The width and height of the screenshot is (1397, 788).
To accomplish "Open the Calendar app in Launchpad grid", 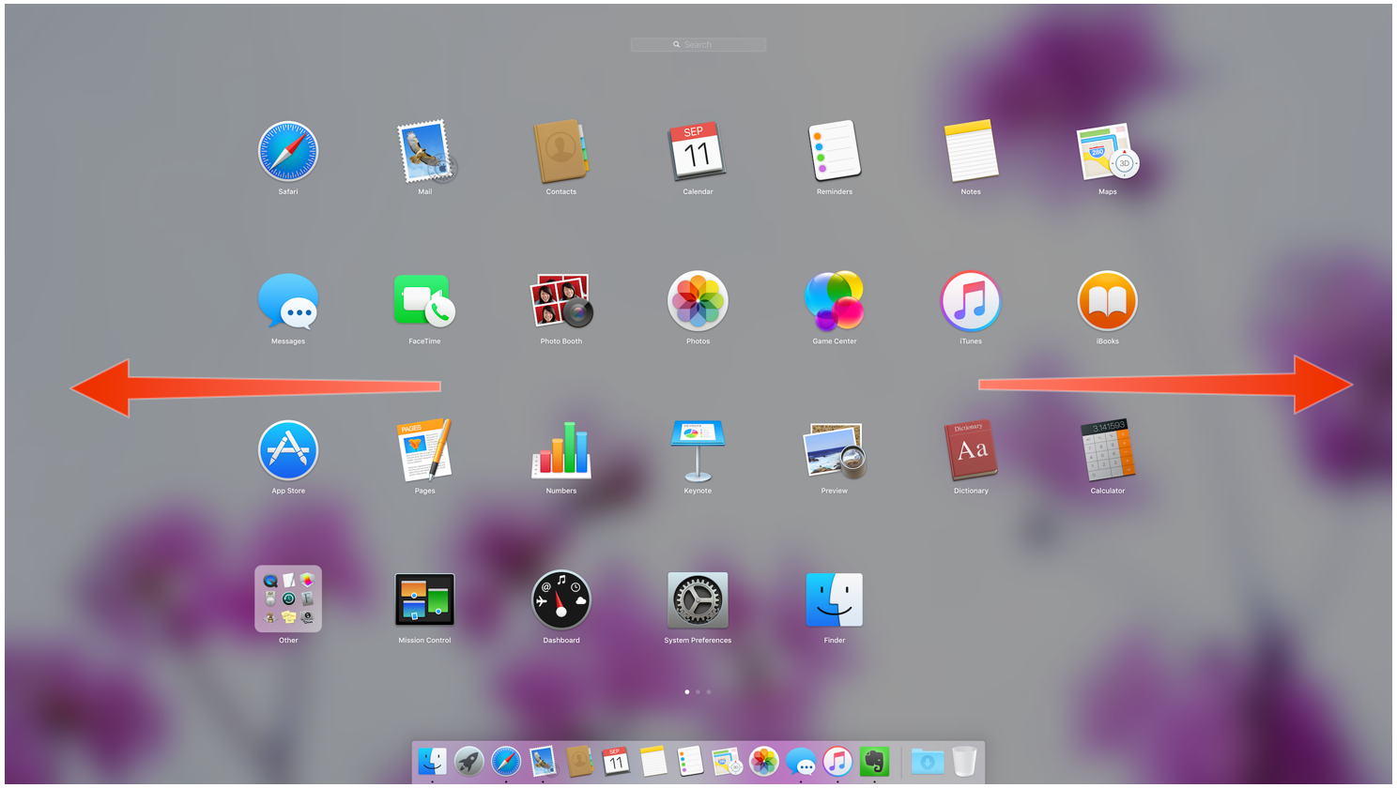I will tap(698, 151).
